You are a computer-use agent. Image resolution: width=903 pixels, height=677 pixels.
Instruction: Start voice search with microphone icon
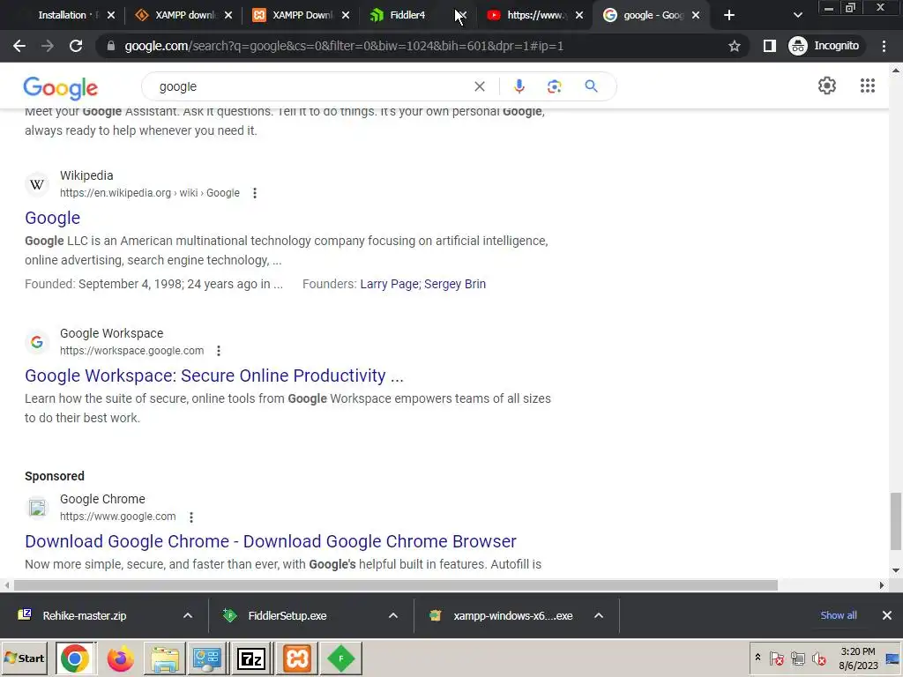click(x=519, y=86)
